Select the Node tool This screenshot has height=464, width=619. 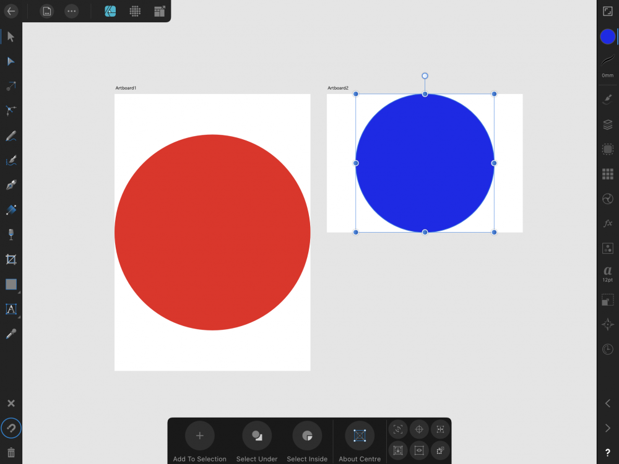11,61
